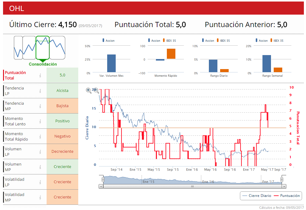Click the Ene '16 marker in the navigator
This screenshot has height=210, width=306.
click(x=208, y=182)
